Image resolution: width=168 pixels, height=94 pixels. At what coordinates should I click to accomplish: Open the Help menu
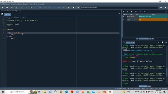43,4
